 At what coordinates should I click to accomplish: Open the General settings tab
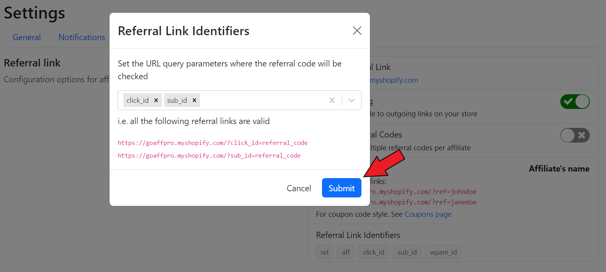tap(27, 37)
